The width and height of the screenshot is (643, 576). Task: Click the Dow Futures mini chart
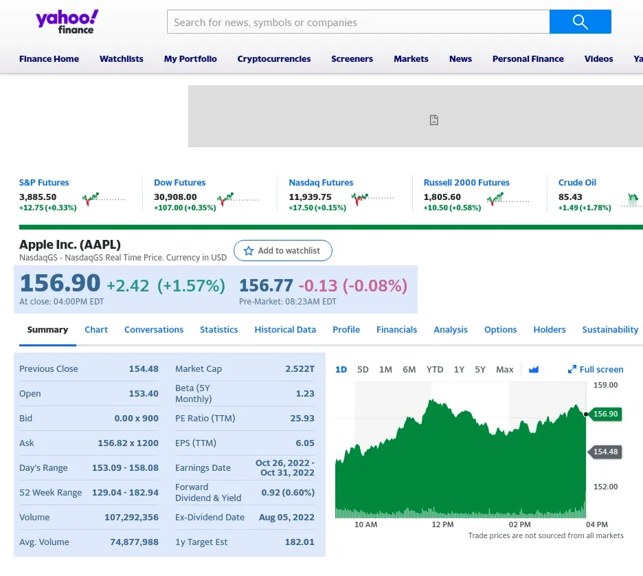(238, 199)
